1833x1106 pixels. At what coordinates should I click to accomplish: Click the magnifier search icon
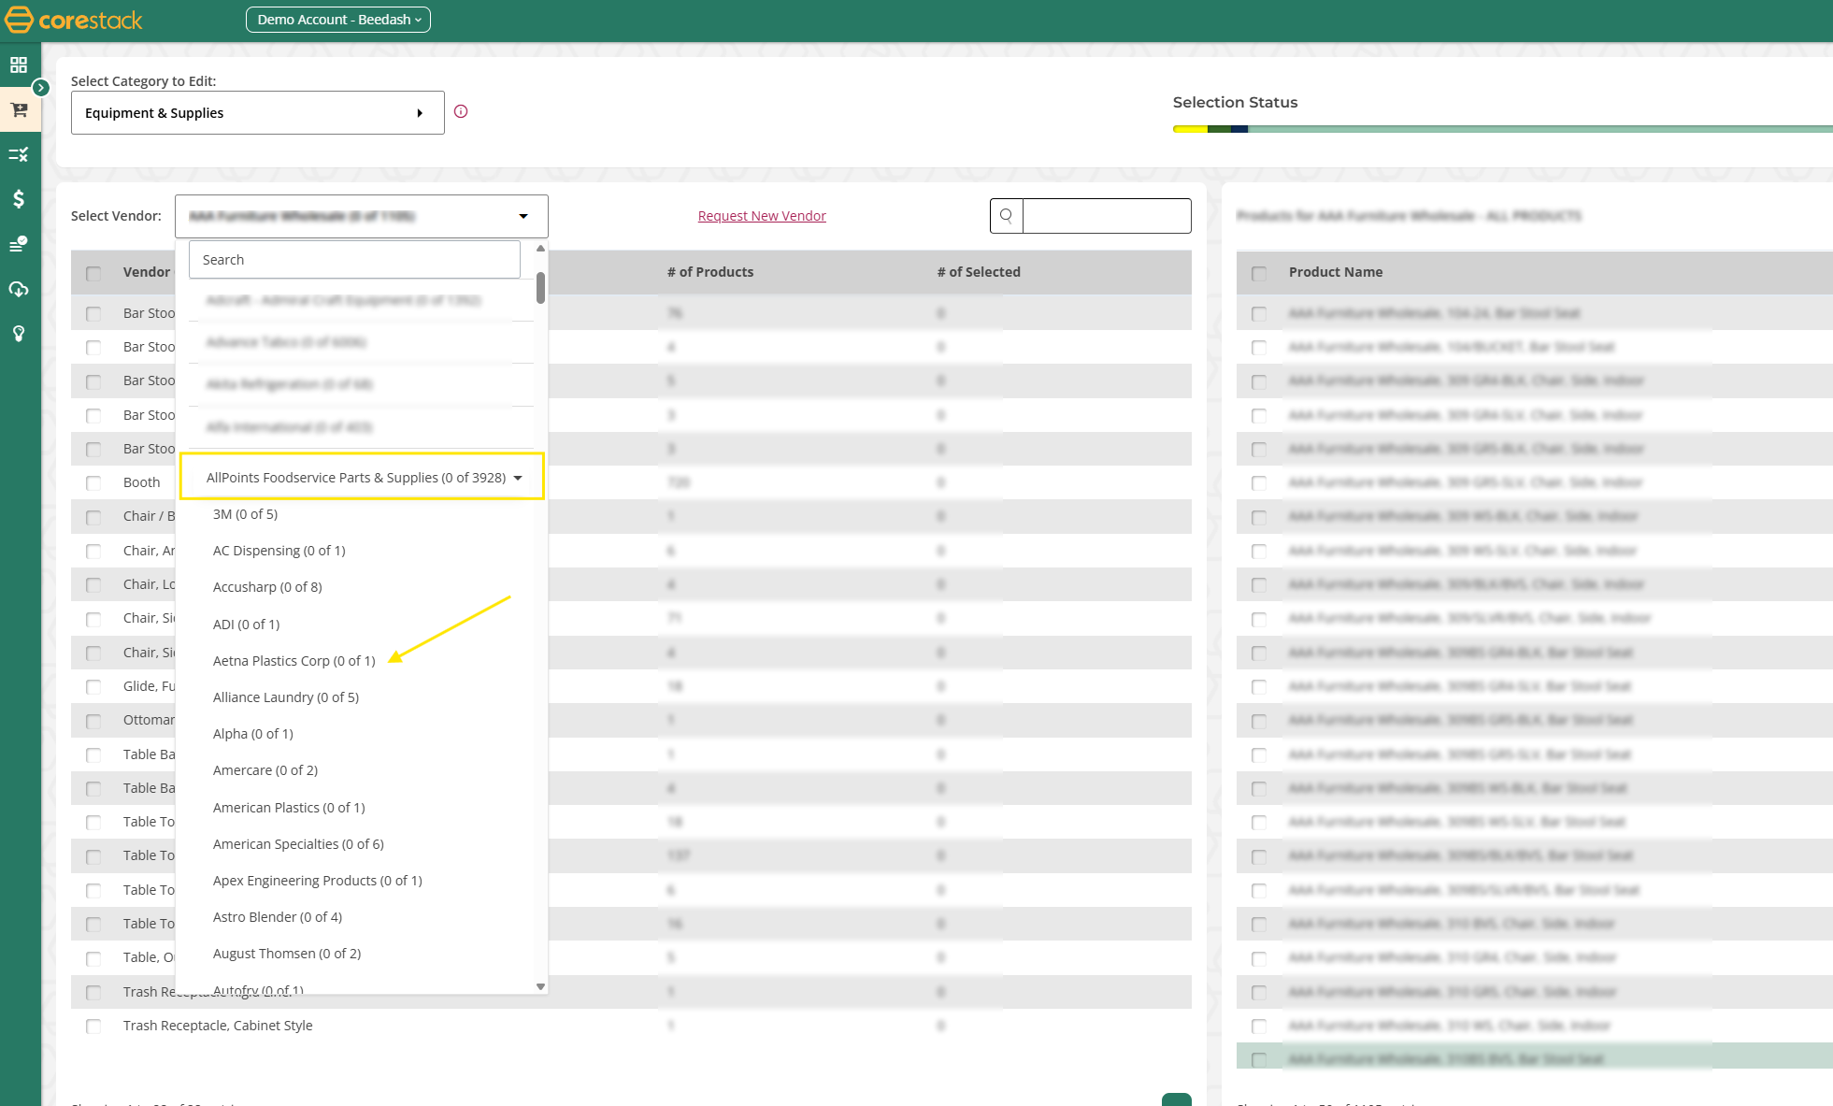point(1007,216)
